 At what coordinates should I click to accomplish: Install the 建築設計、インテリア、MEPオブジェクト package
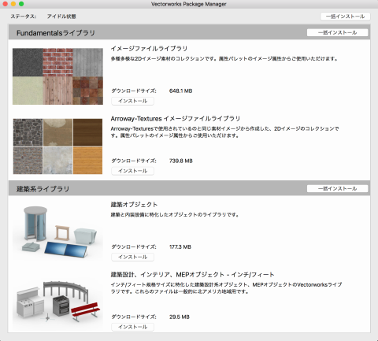(132, 327)
